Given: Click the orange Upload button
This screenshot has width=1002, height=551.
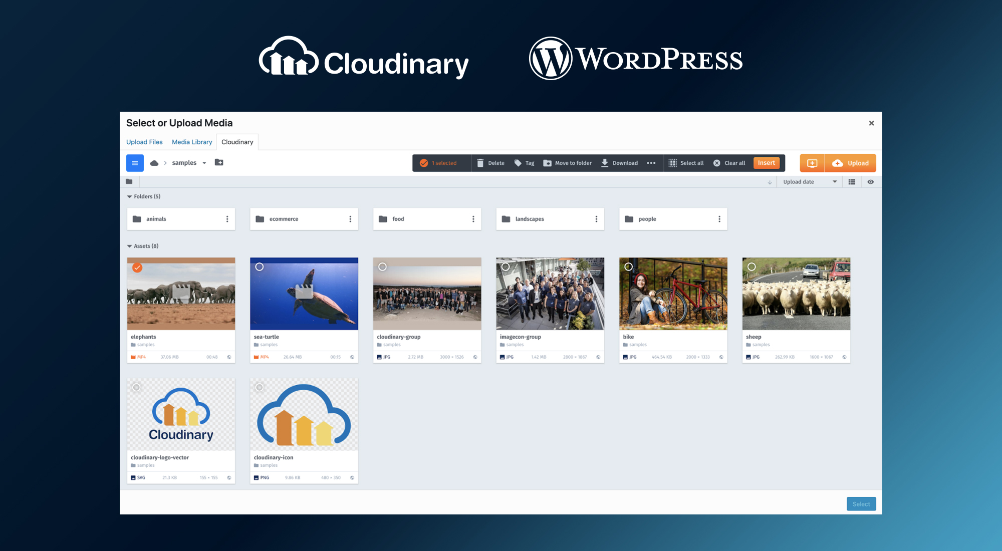Looking at the screenshot, I should [850, 163].
